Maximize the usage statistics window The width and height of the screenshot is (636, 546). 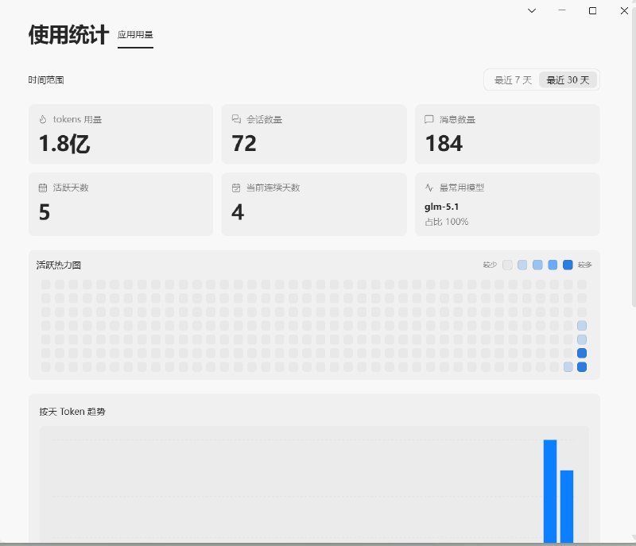point(592,10)
